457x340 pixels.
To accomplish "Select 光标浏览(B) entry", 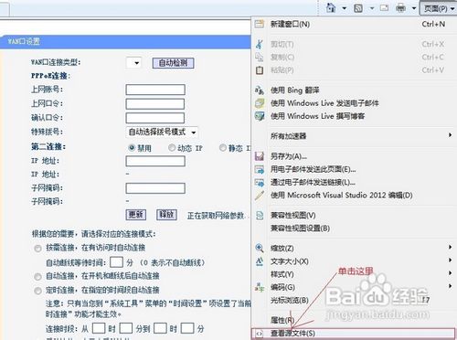I will point(354,300).
